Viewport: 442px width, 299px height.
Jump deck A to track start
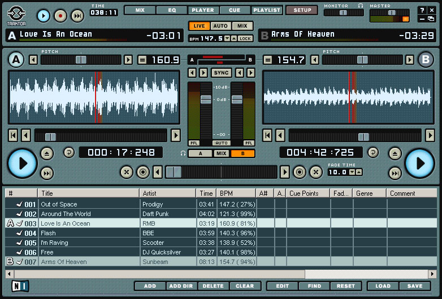[x=13, y=135]
